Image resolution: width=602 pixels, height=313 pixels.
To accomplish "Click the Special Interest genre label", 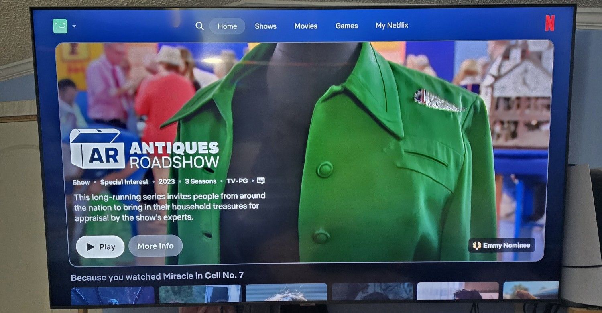I will (x=124, y=182).
